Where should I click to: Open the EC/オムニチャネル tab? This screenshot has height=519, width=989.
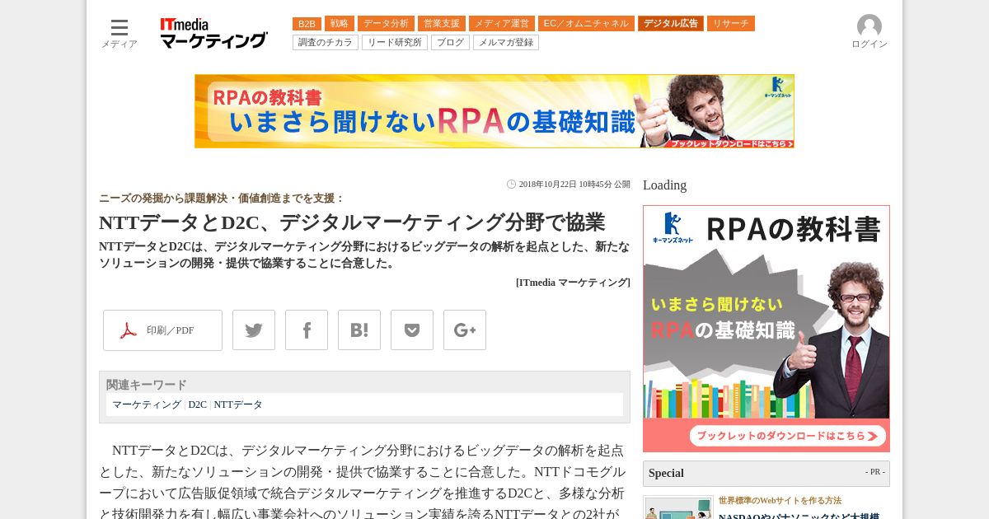tap(586, 24)
